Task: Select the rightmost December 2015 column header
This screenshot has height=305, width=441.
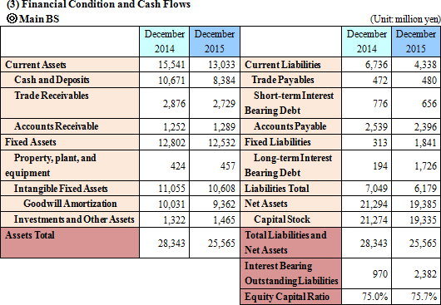Action: [x=416, y=42]
